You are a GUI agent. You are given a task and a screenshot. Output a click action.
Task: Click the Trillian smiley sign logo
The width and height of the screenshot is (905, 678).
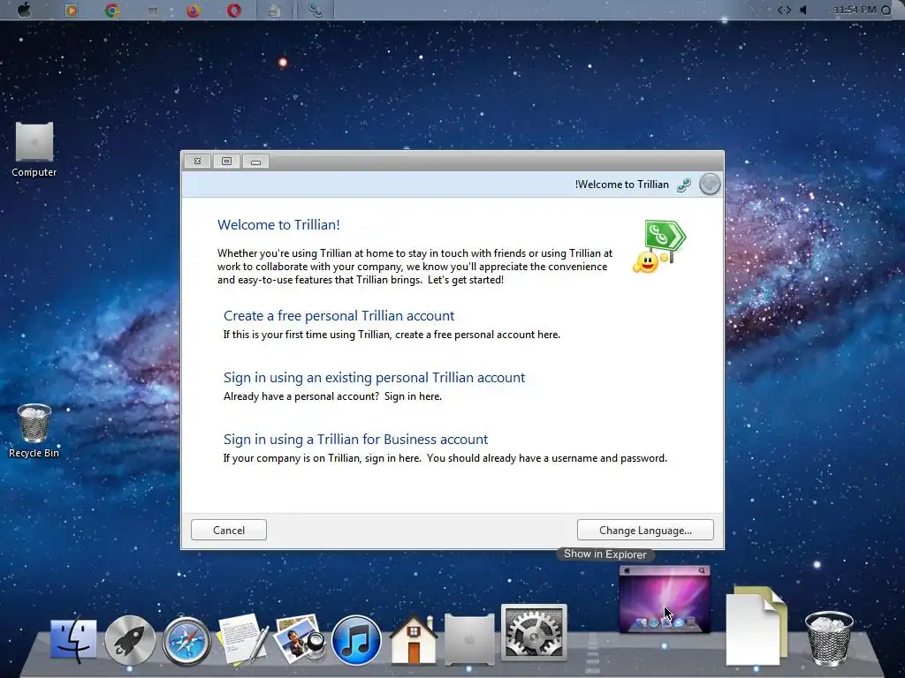click(x=659, y=246)
